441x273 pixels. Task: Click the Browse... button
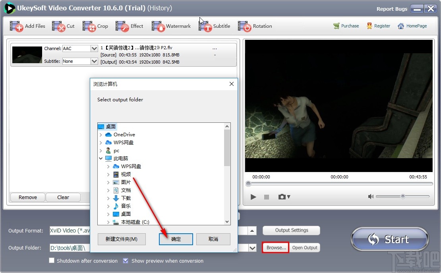(276, 248)
